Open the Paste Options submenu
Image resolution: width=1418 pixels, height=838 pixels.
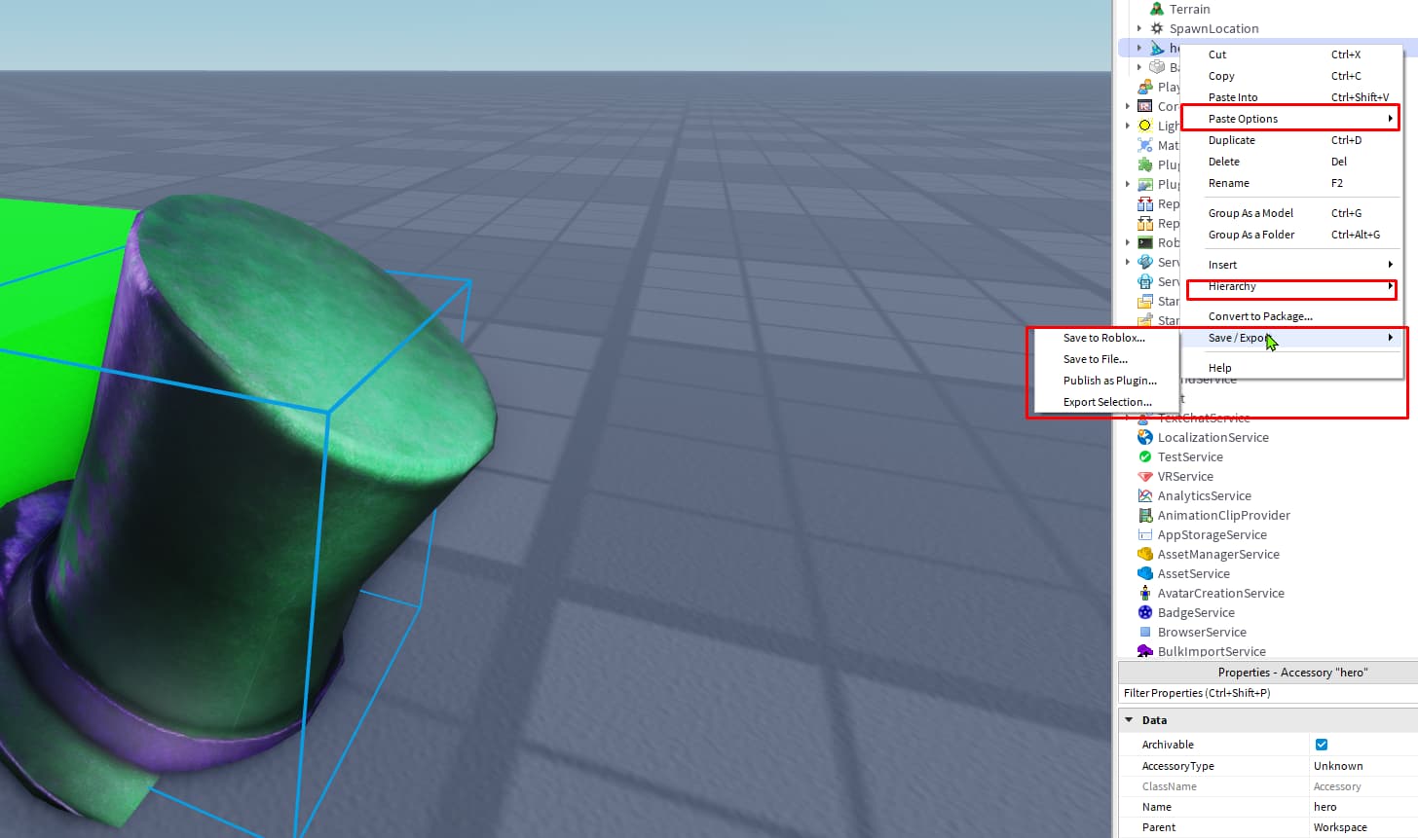(1291, 119)
